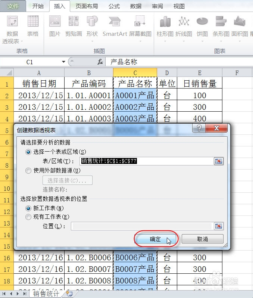Image resolution: width=253 pixels, height=298 pixels.
Task: Click the fx insert function icon
Action: coord(100,62)
